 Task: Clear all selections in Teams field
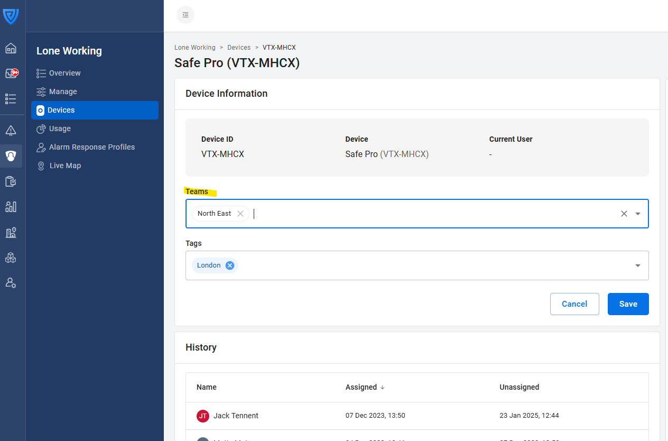[624, 214]
